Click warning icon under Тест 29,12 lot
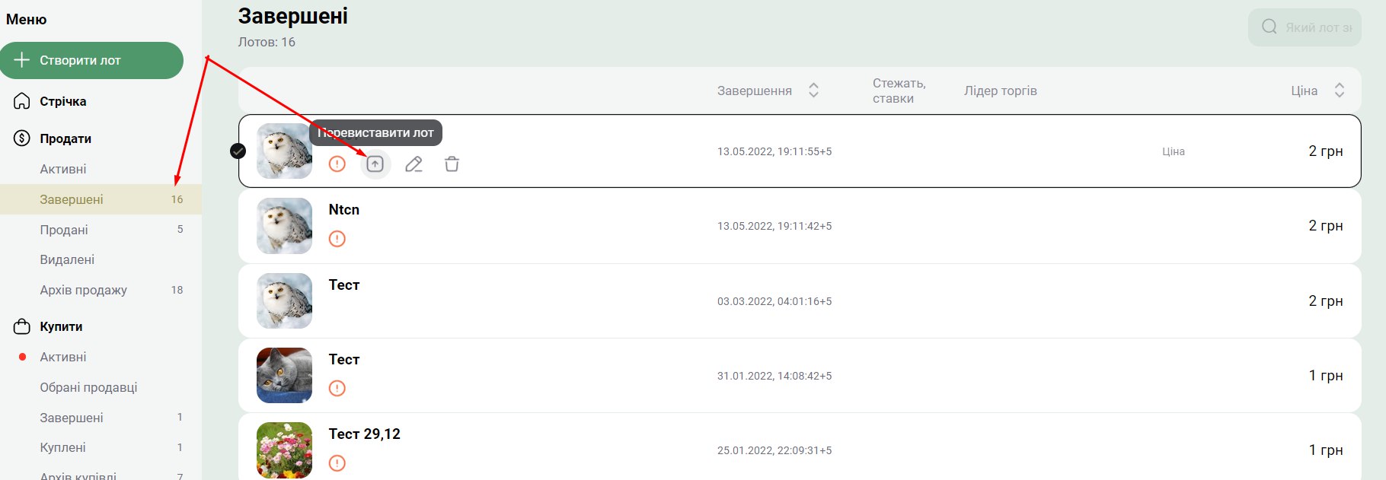This screenshot has height=480, width=1386. pyautogui.click(x=337, y=463)
